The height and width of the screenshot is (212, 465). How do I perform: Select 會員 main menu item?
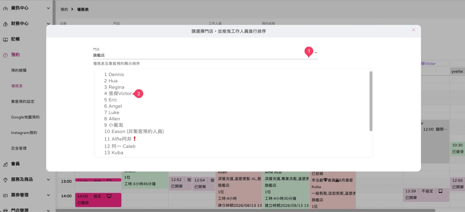tap(15, 164)
